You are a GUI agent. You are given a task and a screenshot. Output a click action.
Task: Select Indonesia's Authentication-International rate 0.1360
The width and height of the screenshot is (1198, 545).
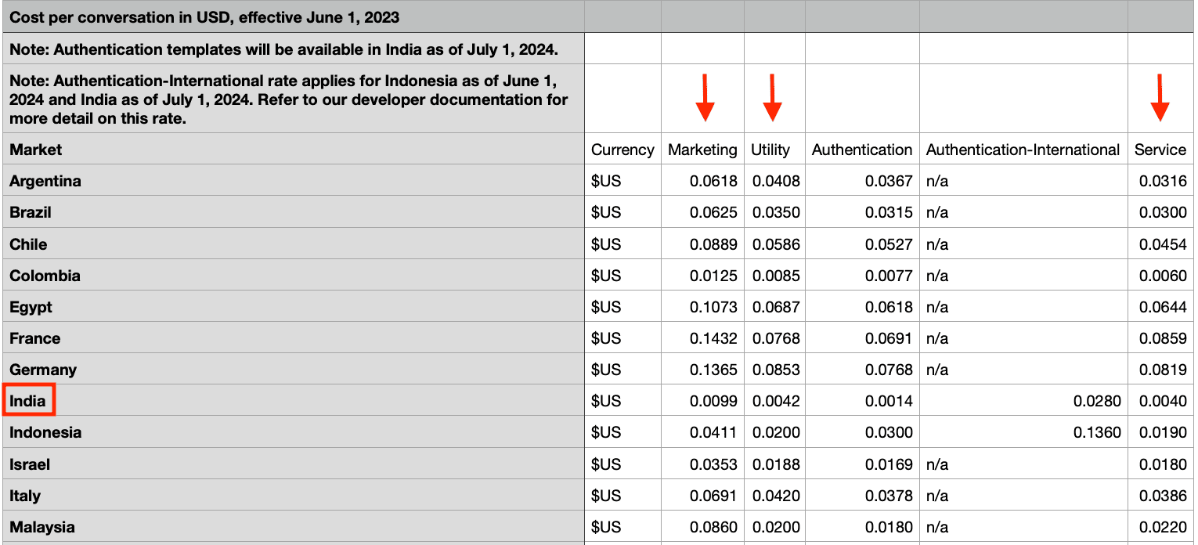[1097, 432]
